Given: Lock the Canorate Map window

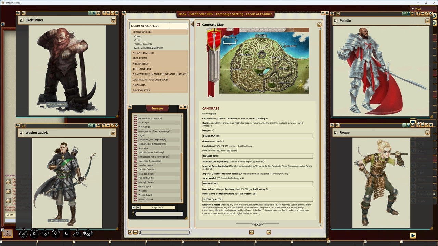Looking at the screenshot, I should (319, 25).
